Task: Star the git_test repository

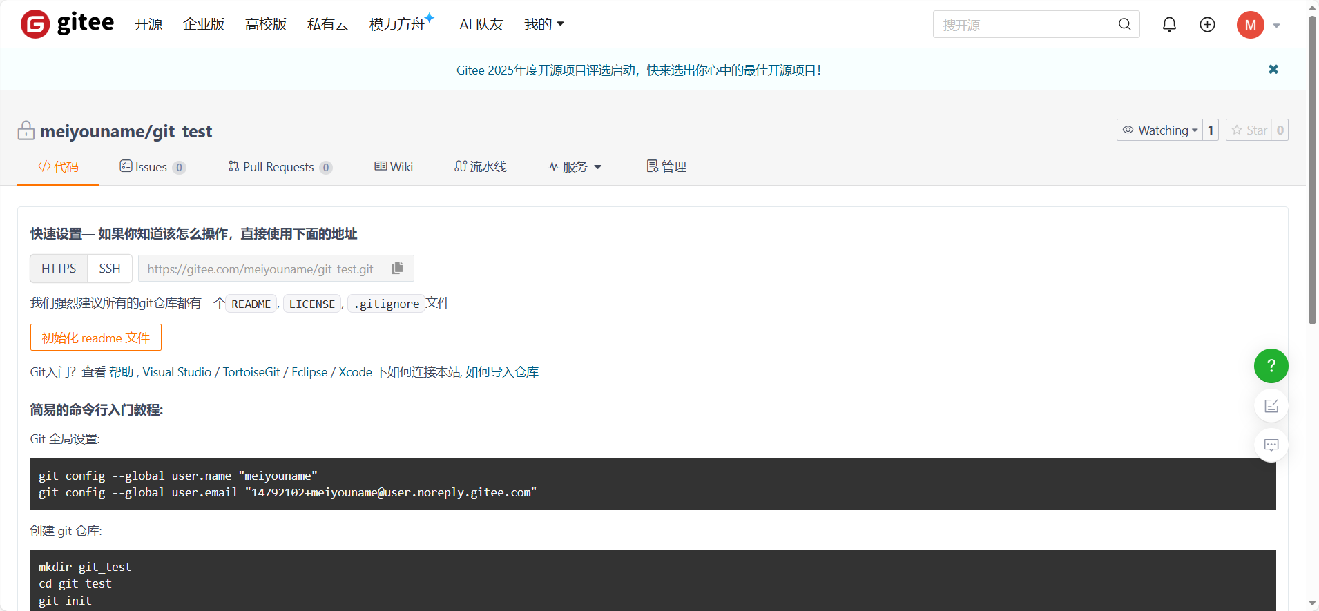Action: click(x=1249, y=130)
